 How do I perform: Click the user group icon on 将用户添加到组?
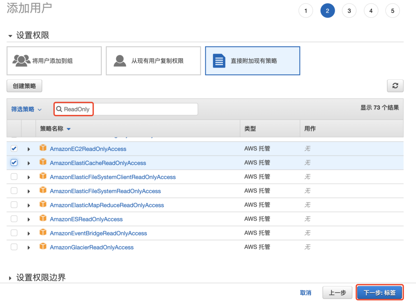pos(21,60)
